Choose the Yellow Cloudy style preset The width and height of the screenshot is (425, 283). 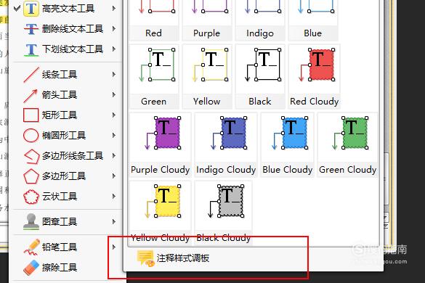click(160, 213)
